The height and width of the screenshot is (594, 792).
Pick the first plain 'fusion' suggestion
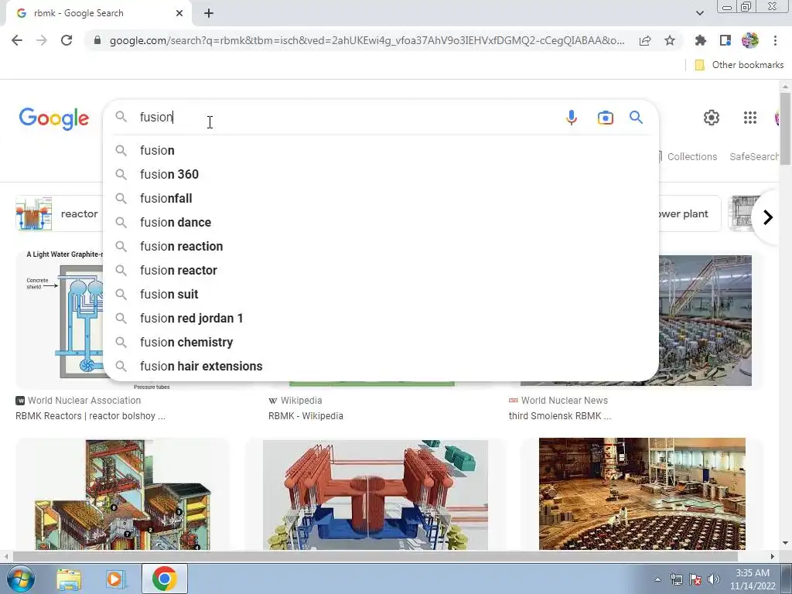pos(381,151)
